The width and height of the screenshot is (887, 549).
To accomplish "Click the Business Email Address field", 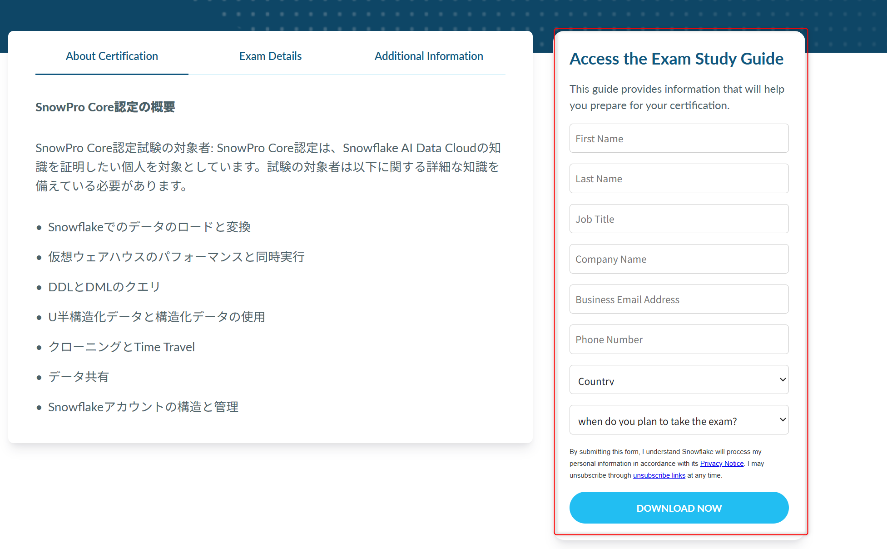I will pos(679,299).
